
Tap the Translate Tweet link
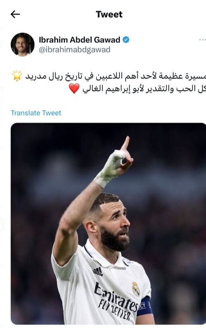[36, 113]
